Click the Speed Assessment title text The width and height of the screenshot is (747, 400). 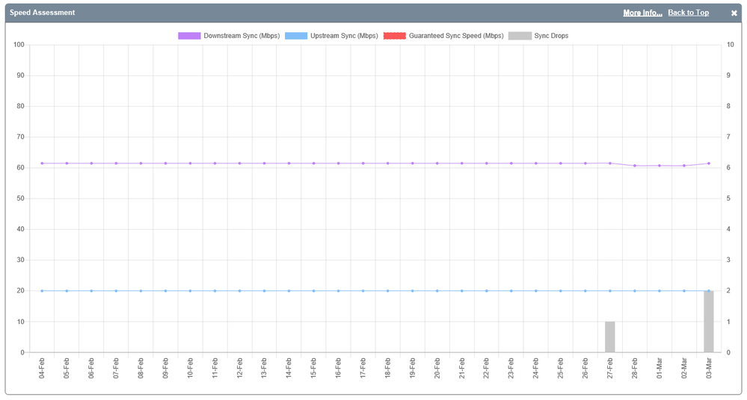(42, 13)
